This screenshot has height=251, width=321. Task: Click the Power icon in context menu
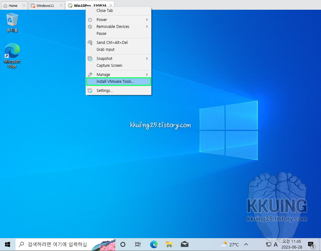point(90,20)
